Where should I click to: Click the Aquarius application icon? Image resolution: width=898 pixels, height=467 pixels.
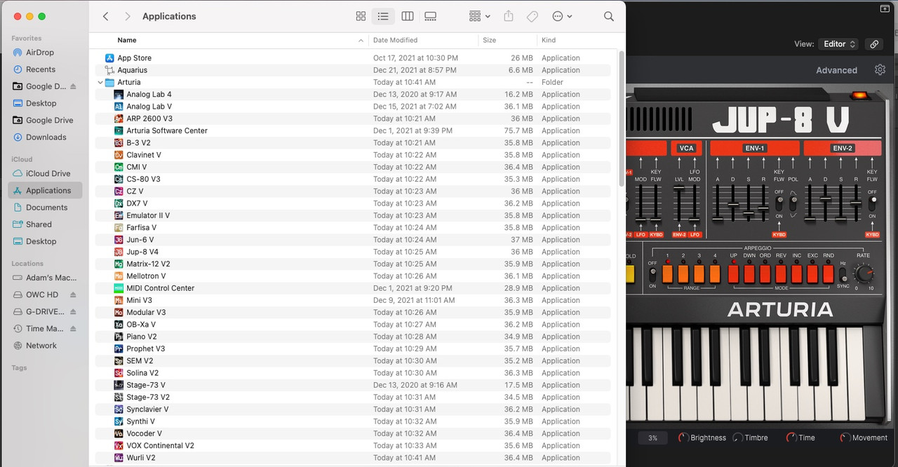[109, 70]
